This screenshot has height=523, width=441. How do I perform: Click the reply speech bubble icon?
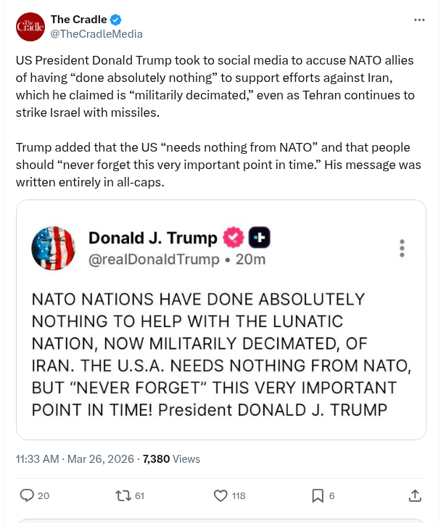(27, 495)
